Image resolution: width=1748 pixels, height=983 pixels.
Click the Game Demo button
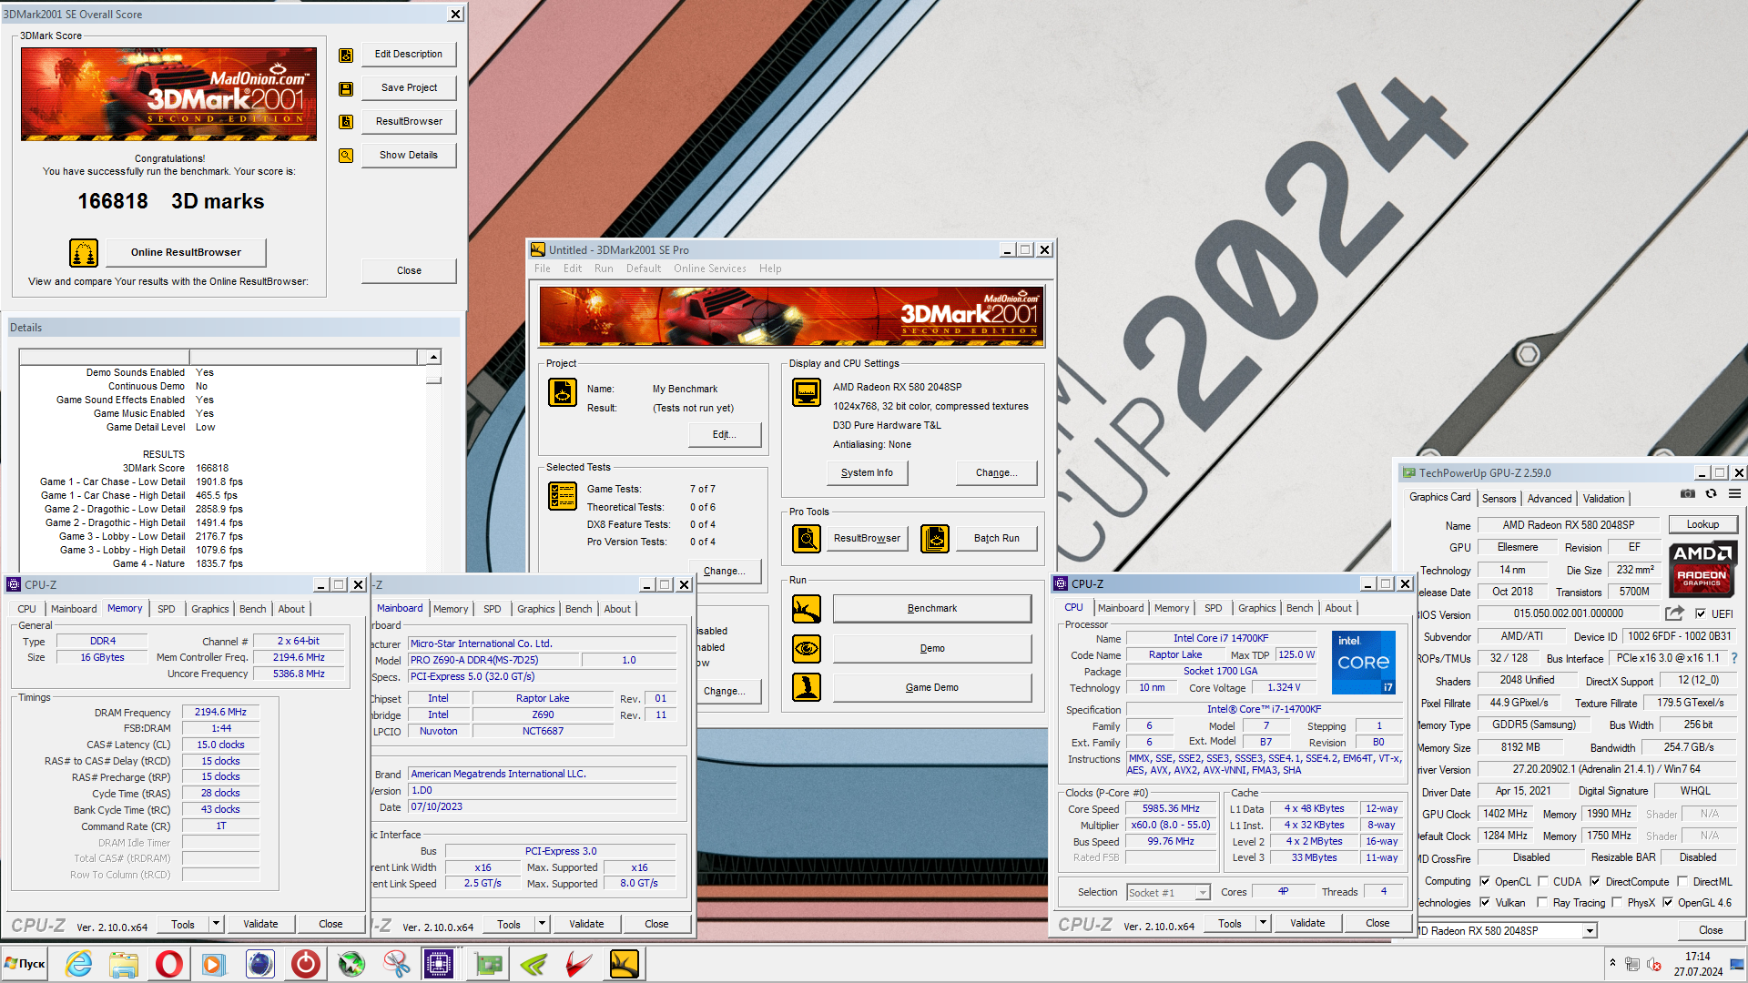point(931,688)
